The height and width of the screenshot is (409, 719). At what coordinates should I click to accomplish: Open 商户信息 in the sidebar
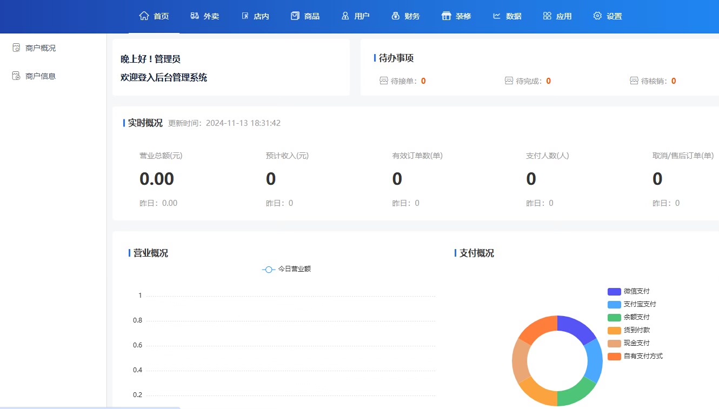40,76
